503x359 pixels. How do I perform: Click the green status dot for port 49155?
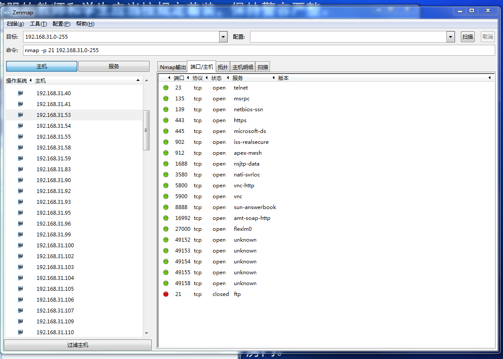click(166, 273)
